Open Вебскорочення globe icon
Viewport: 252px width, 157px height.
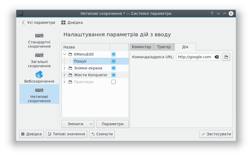pos(39,74)
